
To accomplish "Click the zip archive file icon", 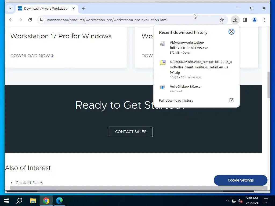I will [x=162, y=62].
